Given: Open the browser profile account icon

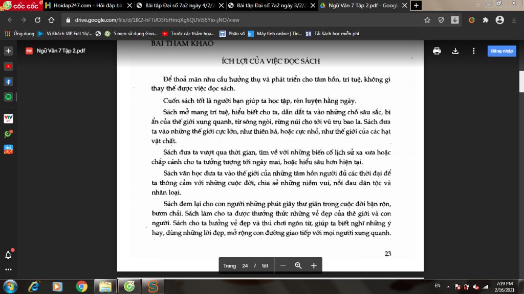Looking at the screenshot, I should (x=499, y=20).
